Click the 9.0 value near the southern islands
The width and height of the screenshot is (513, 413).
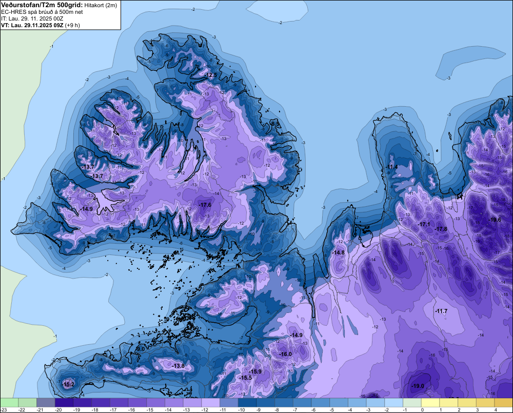(x=141, y=349)
